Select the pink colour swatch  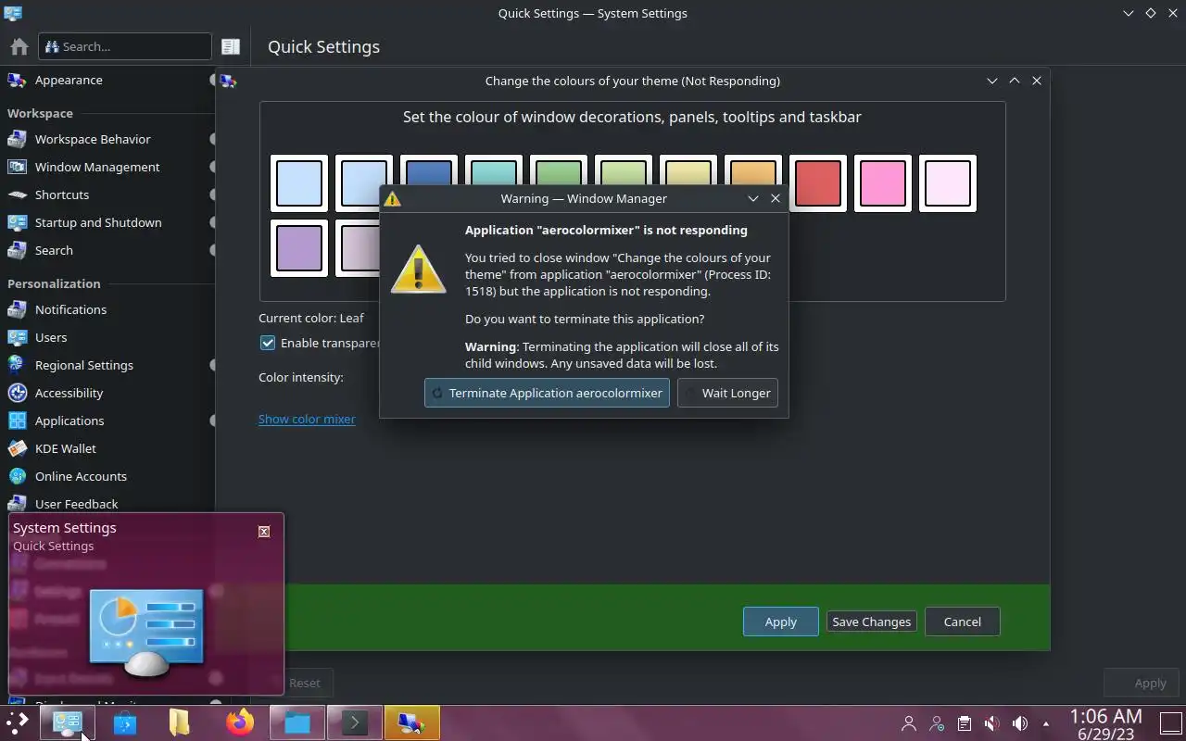pos(883,183)
